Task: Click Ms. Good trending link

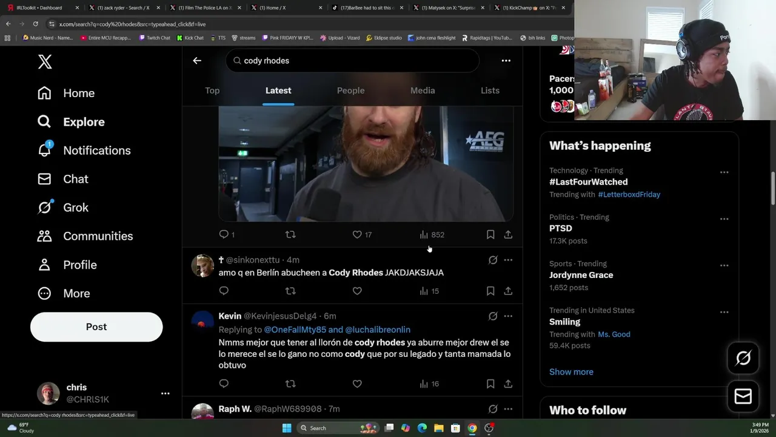Action: pos(614,334)
